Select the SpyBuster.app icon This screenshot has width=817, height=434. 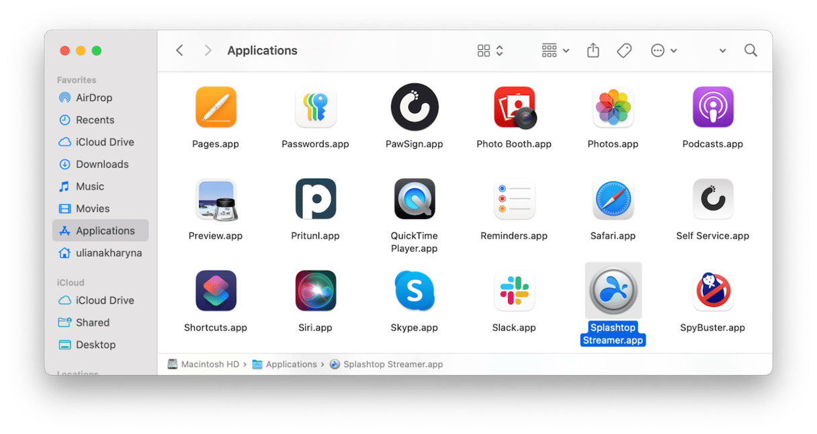pyautogui.click(x=712, y=291)
